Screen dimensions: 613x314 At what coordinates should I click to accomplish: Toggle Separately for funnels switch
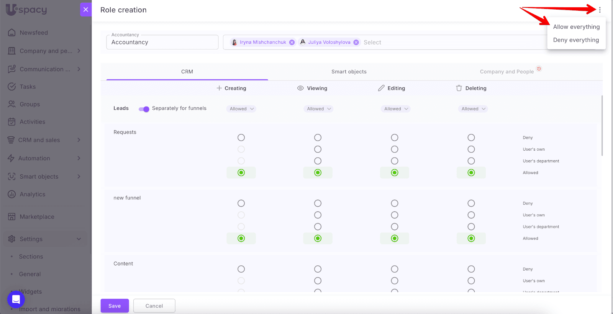tap(144, 109)
